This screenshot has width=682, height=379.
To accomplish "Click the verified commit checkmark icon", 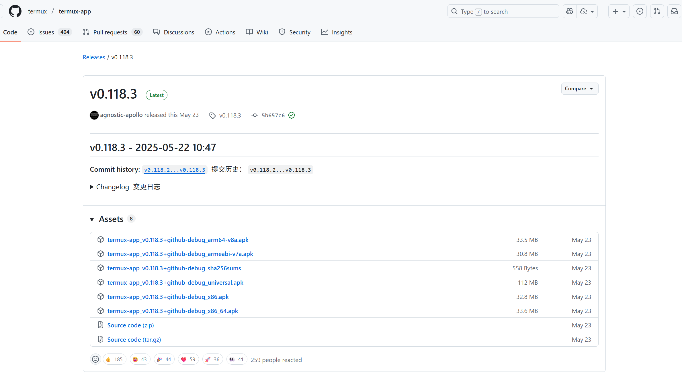I will [292, 115].
